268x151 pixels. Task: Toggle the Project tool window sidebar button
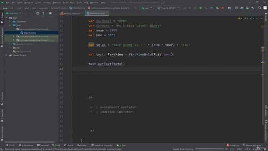pyautogui.click(x=2, y=18)
